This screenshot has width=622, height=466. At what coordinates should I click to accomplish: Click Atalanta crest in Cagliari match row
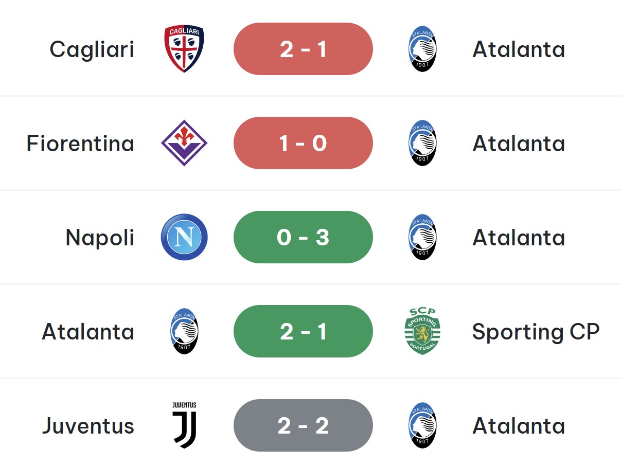[422, 49]
